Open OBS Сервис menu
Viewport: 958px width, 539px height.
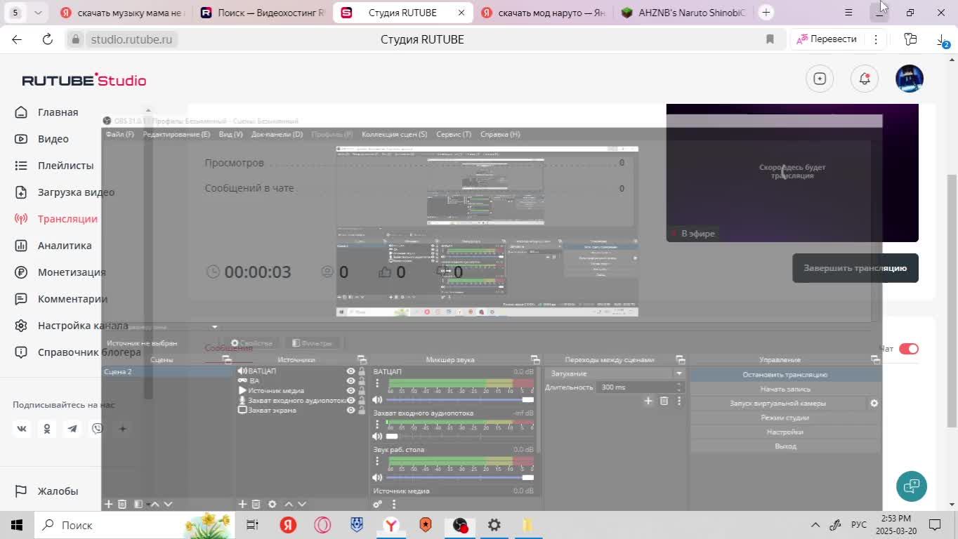pyautogui.click(x=454, y=134)
